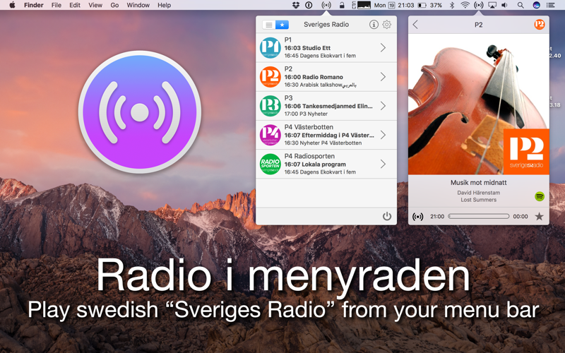The width and height of the screenshot is (565, 353).
Task: Click the "Lost Summers" track name
Action: click(x=479, y=200)
